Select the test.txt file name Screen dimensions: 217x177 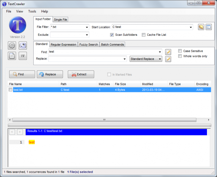18,90
